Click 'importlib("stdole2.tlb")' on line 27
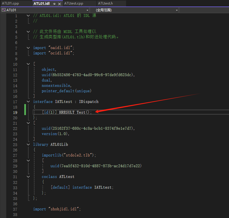 tap(68, 155)
